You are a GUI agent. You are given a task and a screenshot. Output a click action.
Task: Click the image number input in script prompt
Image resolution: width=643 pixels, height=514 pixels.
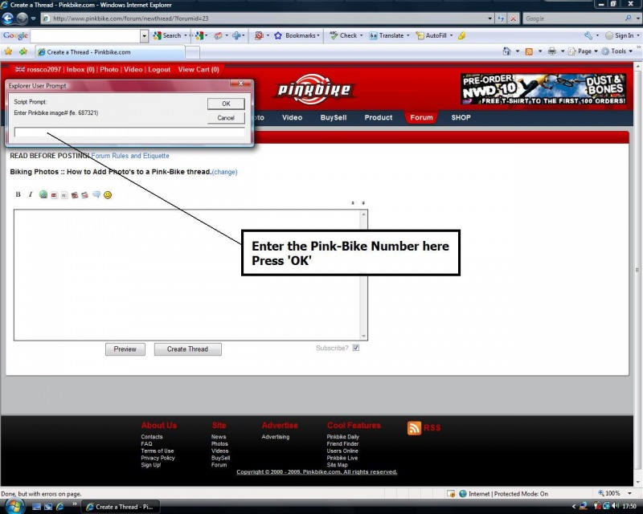[x=129, y=132]
